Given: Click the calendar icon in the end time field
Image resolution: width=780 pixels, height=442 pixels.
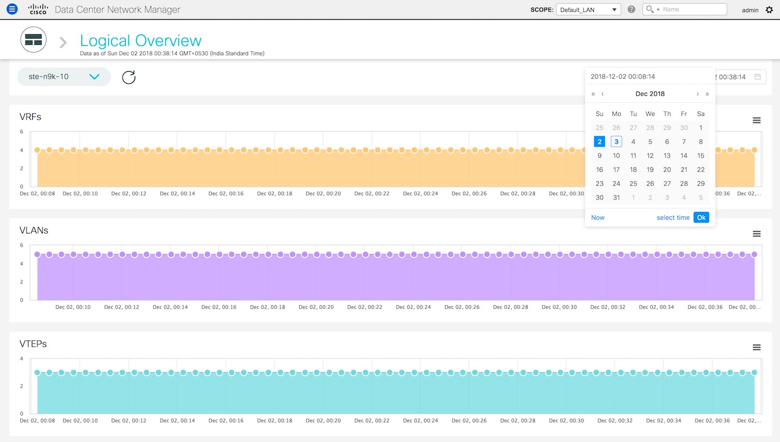Looking at the screenshot, I should point(758,77).
